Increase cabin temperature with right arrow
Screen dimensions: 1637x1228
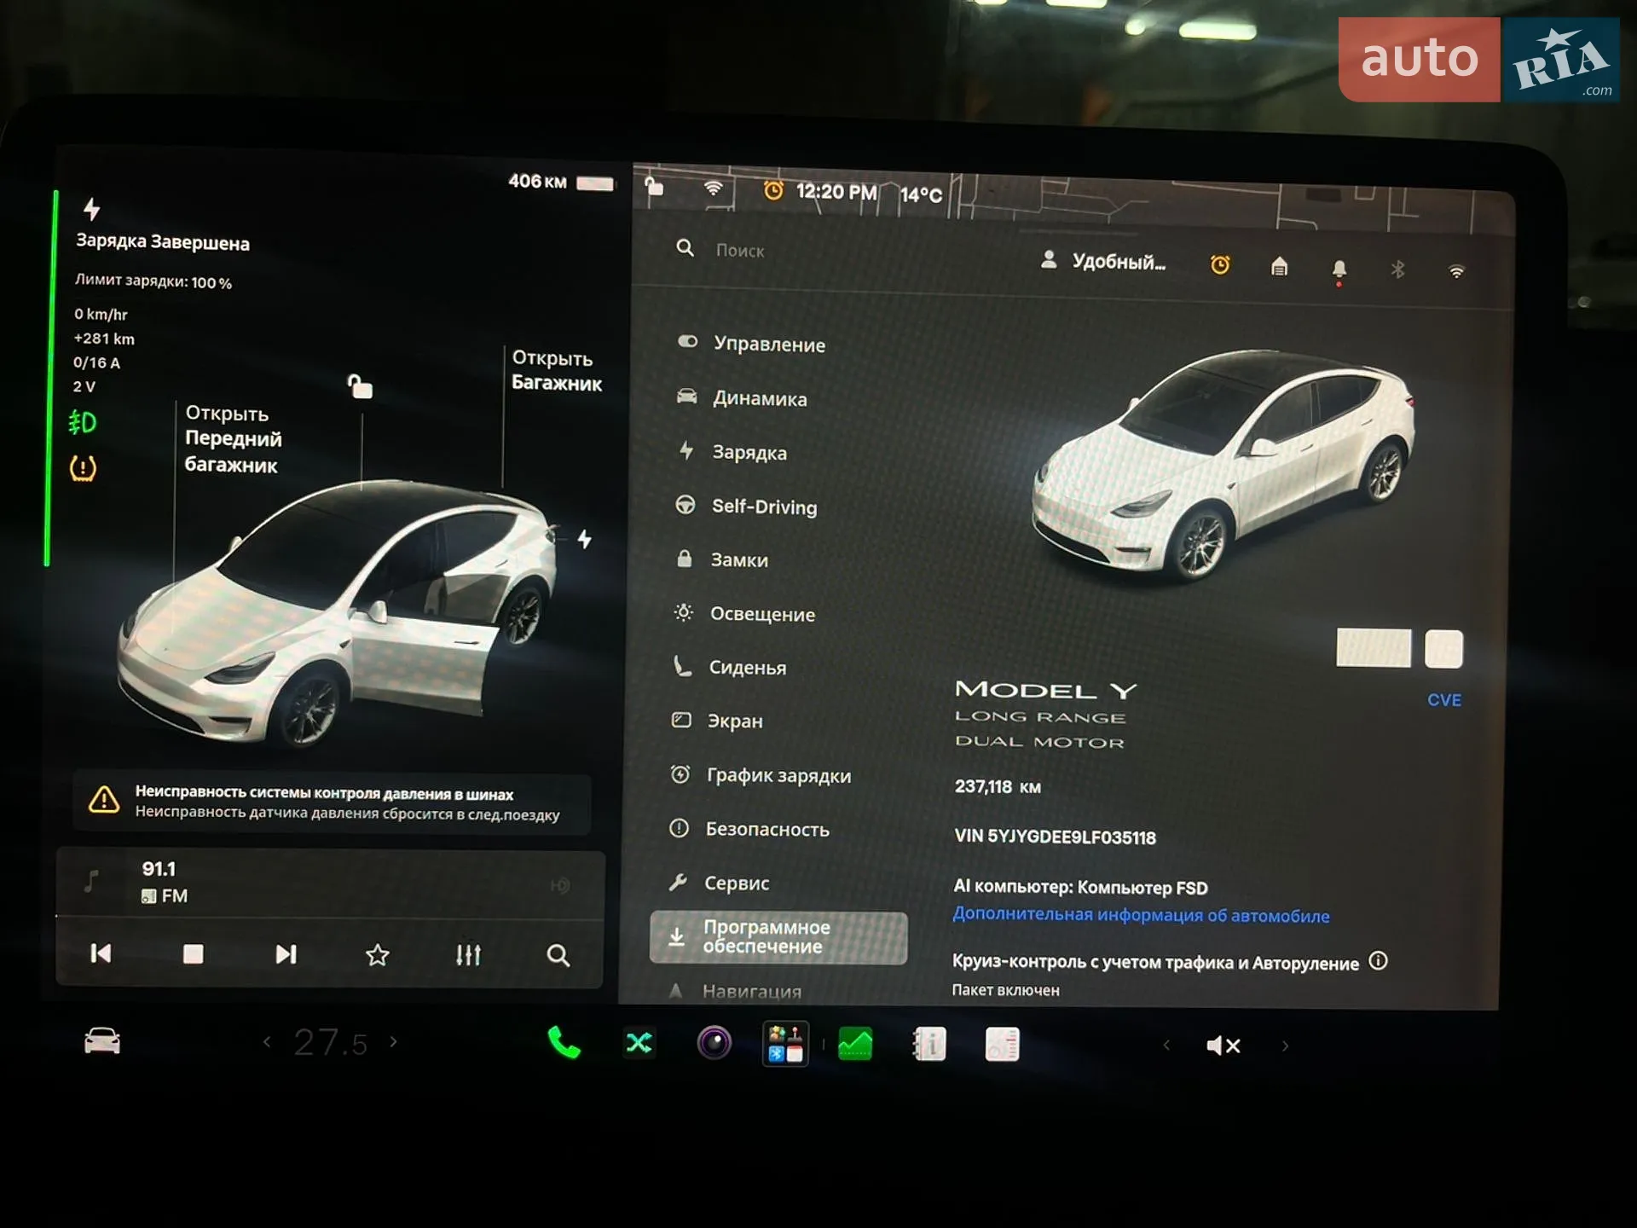(393, 1041)
